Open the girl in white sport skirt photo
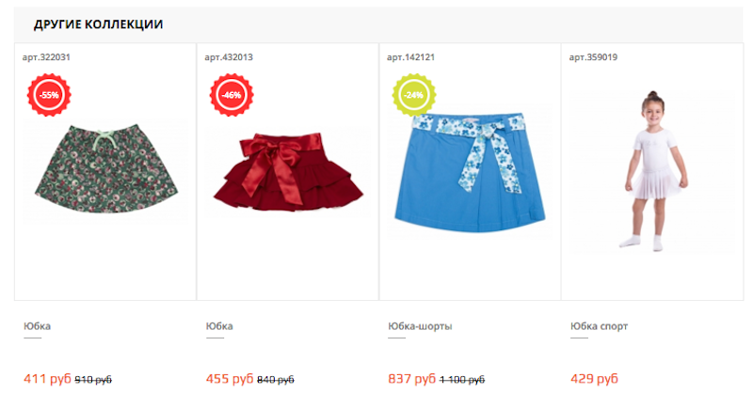Viewport: 753px width, 393px height. [x=652, y=171]
